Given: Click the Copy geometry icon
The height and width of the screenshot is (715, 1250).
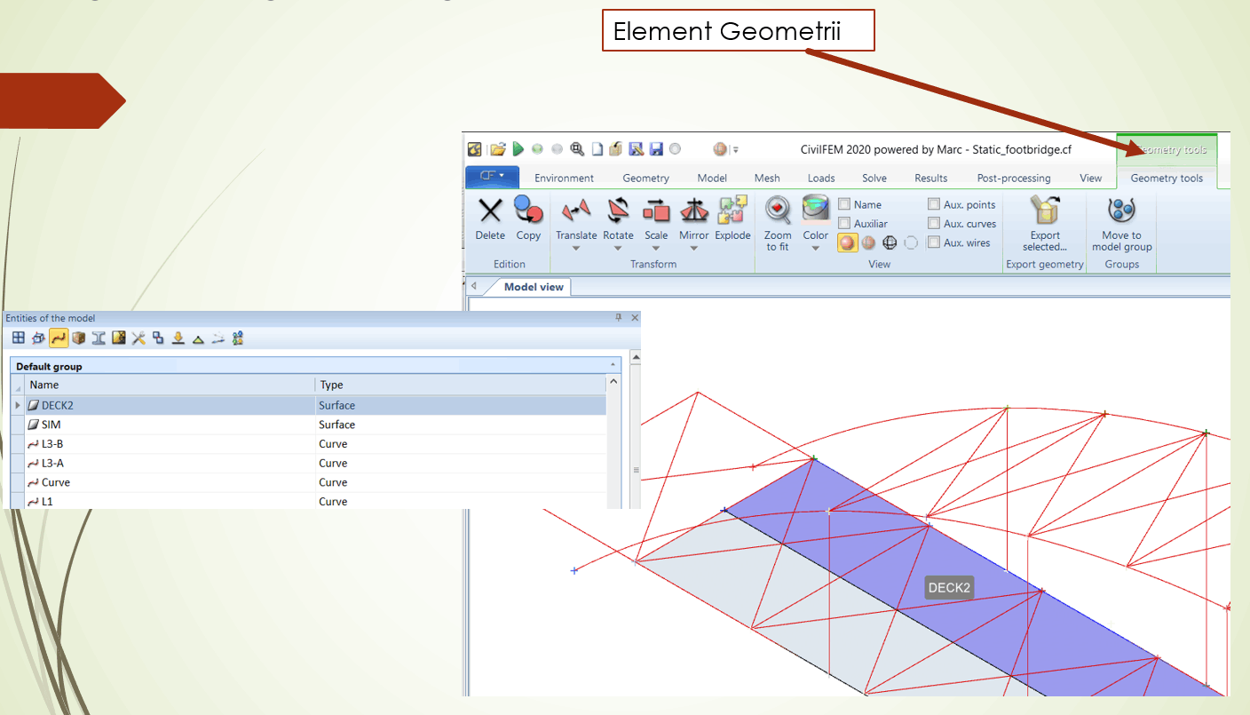Looking at the screenshot, I should [528, 219].
